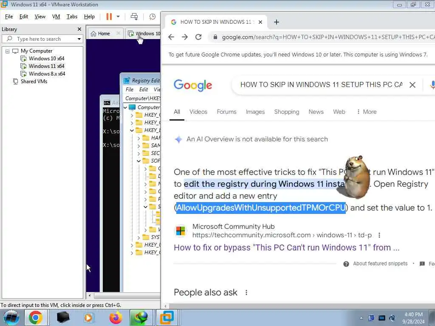Open the VMware File menu

click(9, 17)
